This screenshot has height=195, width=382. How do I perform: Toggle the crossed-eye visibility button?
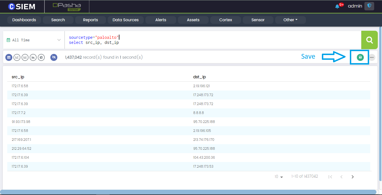point(54,57)
